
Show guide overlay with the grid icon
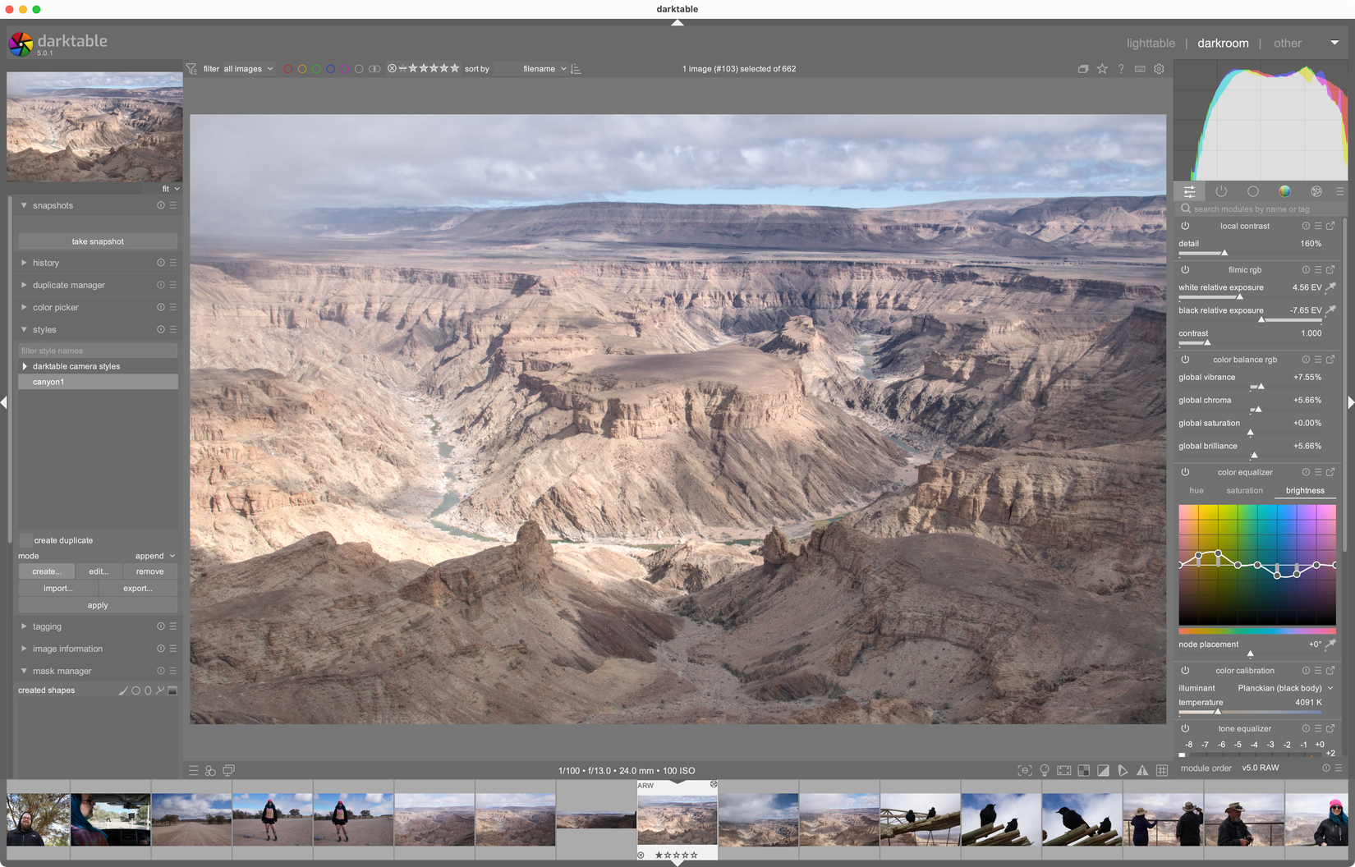tap(1162, 770)
